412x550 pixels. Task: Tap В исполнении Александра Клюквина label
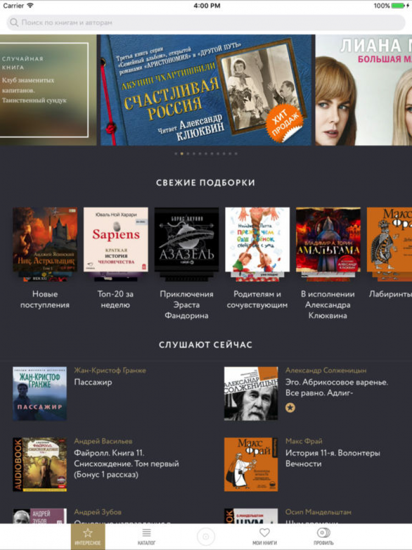(x=327, y=305)
